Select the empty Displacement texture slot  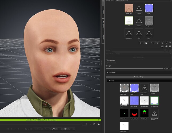pos(129,33)
